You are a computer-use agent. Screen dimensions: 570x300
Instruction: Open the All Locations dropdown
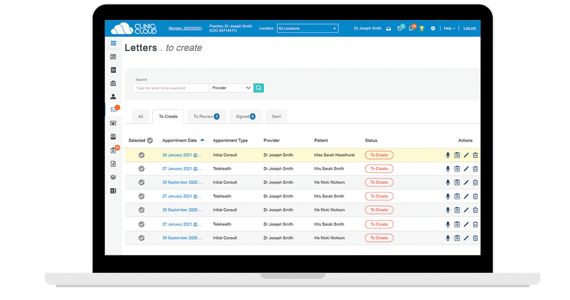click(307, 28)
